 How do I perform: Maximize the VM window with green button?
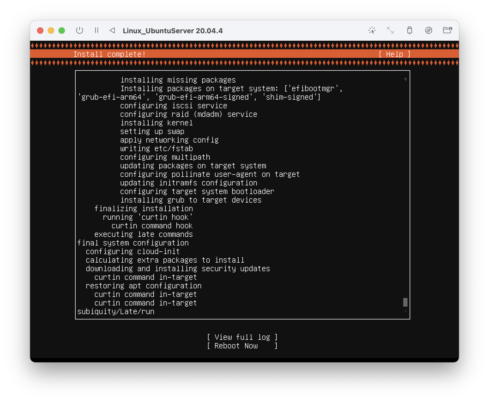[x=62, y=31]
